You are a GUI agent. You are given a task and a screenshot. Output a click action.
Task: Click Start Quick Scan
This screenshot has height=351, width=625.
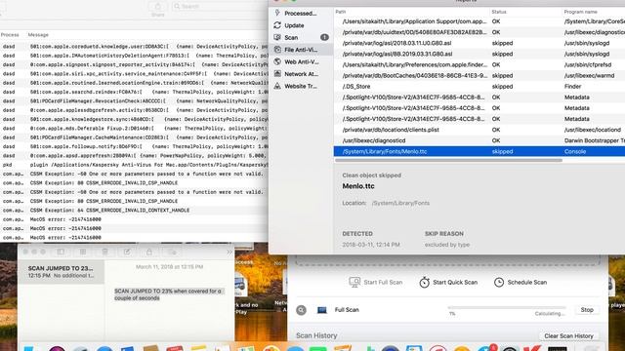(448, 282)
